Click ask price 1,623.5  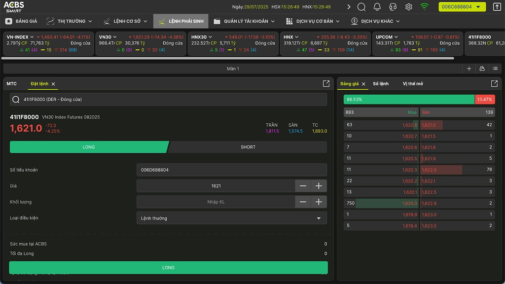(x=429, y=226)
